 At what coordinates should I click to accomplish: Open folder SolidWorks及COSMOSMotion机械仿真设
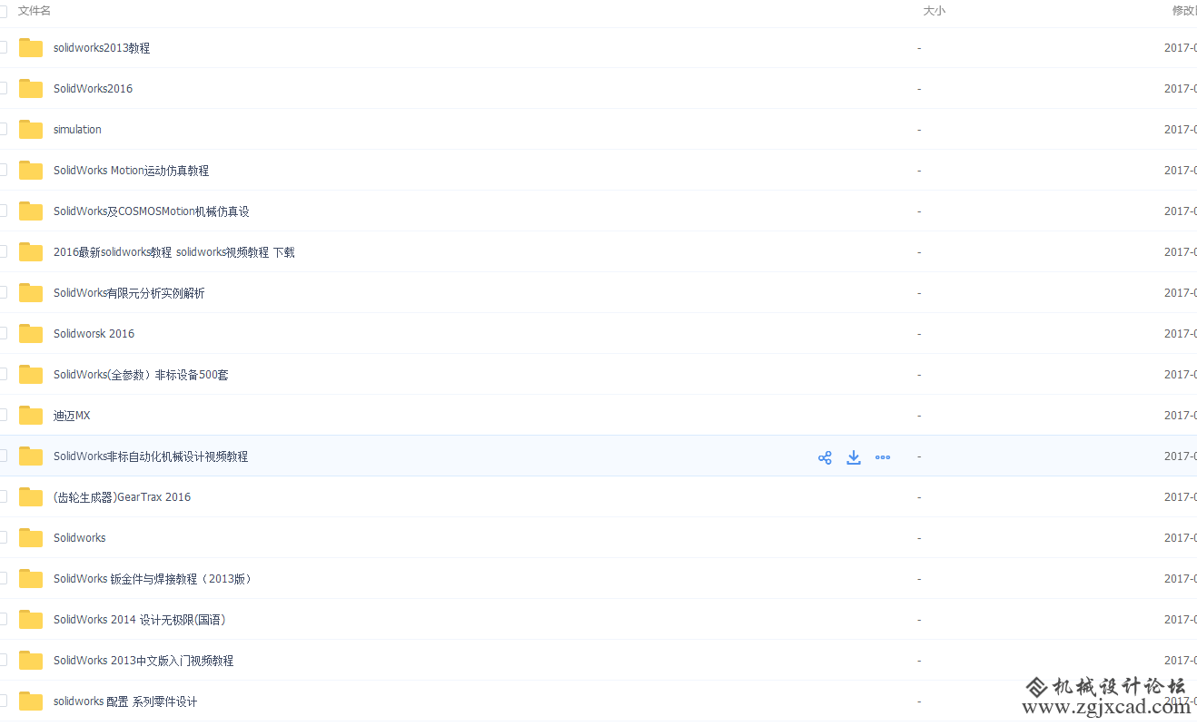pos(151,211)
